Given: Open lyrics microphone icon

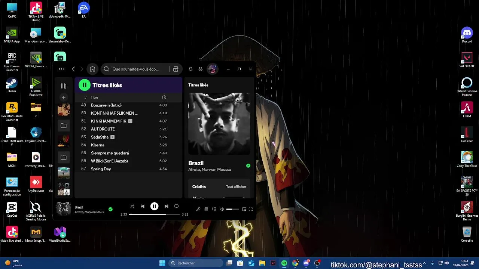Looking at the screenshot, I should click(198, 210).
